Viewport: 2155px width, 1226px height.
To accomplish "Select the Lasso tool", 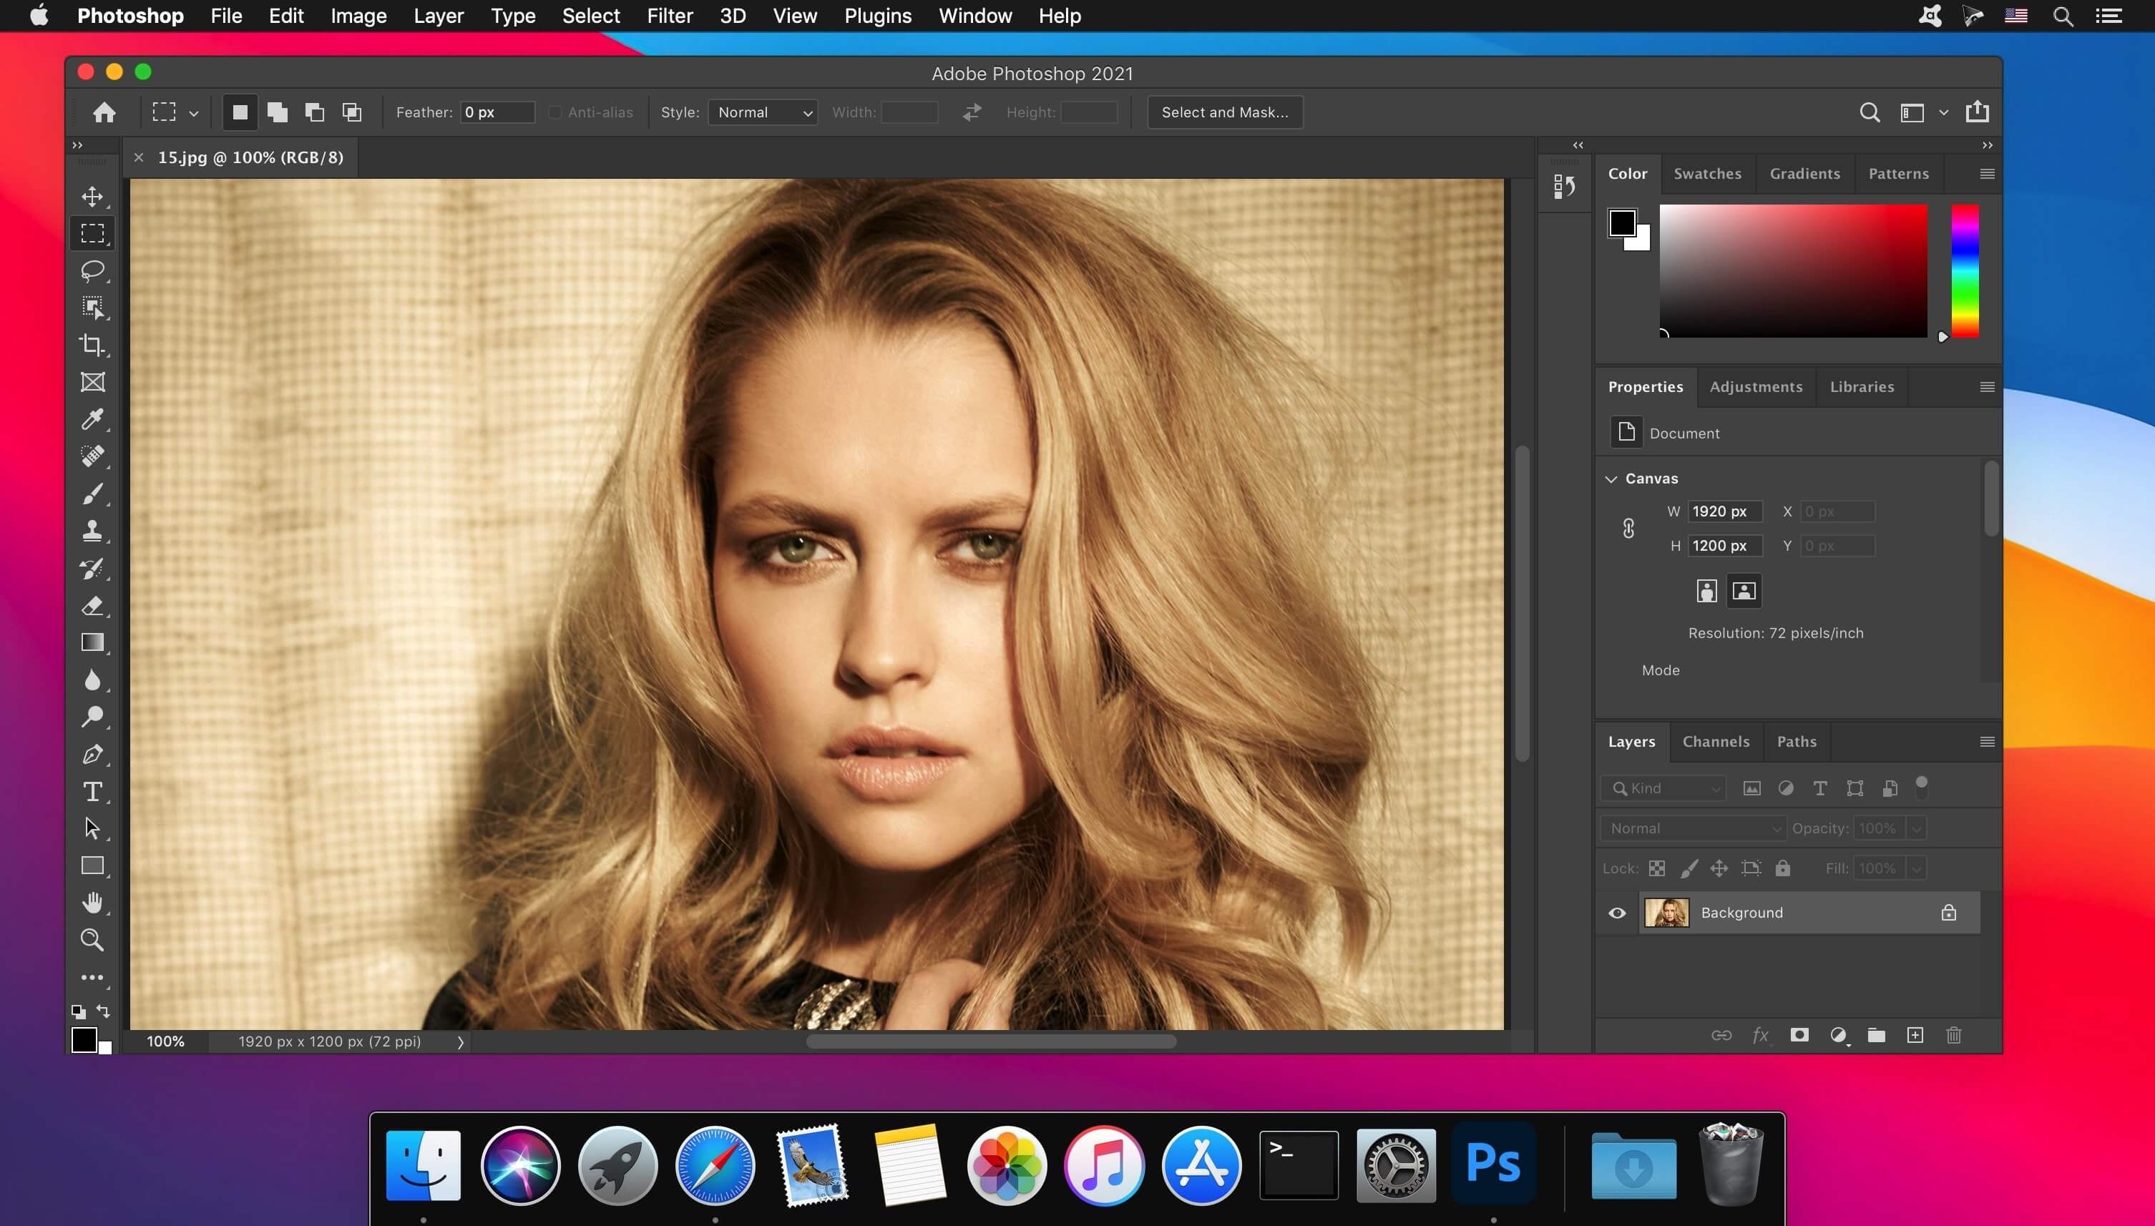I will (x=92, y=270).
